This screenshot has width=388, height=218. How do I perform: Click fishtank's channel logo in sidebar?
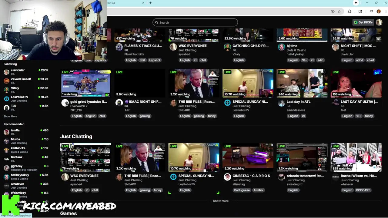pyautogui.click(x=6, y=159)
